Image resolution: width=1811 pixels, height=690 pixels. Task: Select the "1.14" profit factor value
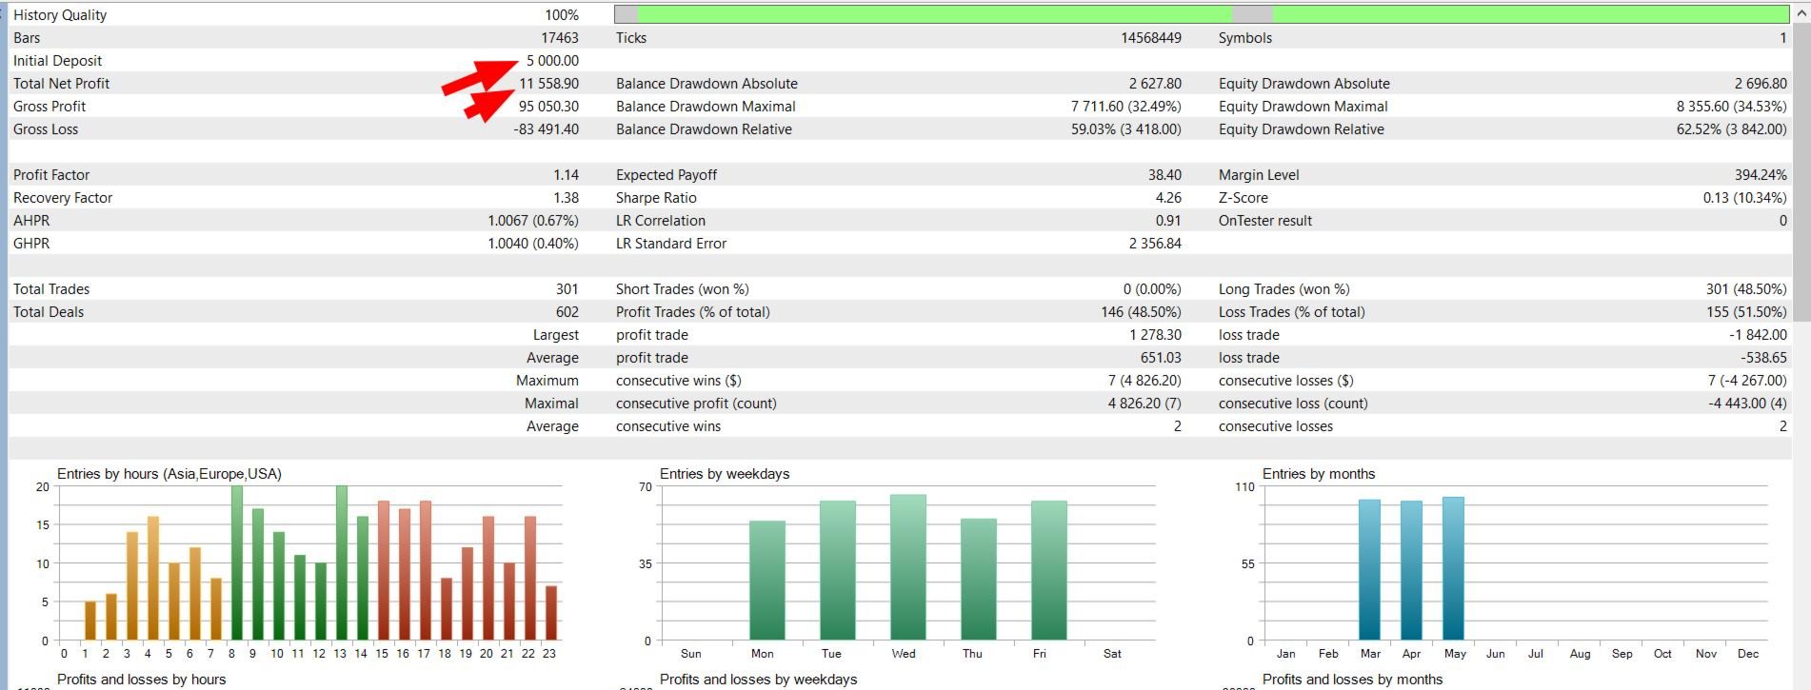coord(566,175)
